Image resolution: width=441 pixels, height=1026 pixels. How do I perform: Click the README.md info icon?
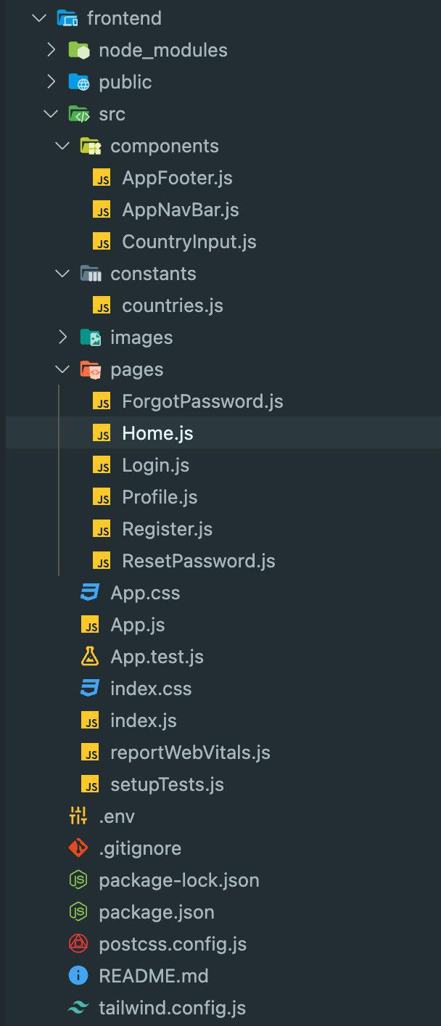(78, 976)
